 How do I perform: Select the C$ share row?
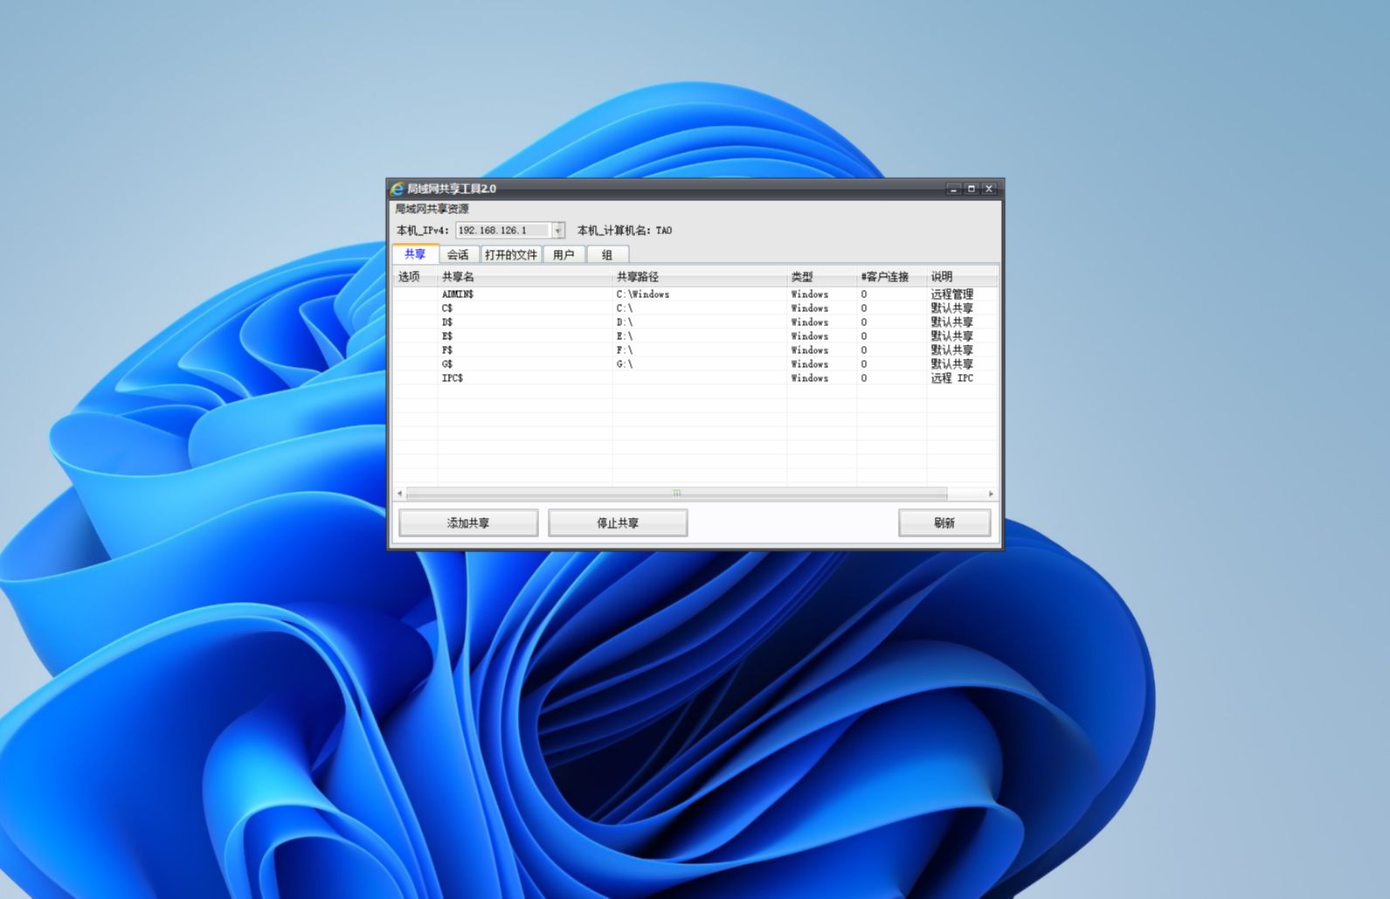click(695, 308)
